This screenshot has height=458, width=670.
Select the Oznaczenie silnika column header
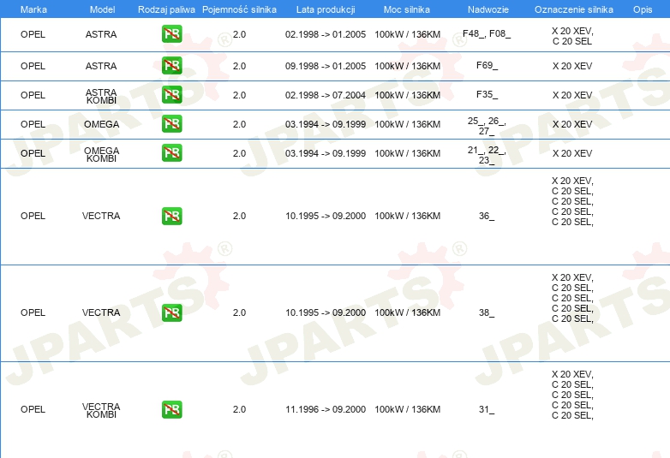(x=573, y=9)
